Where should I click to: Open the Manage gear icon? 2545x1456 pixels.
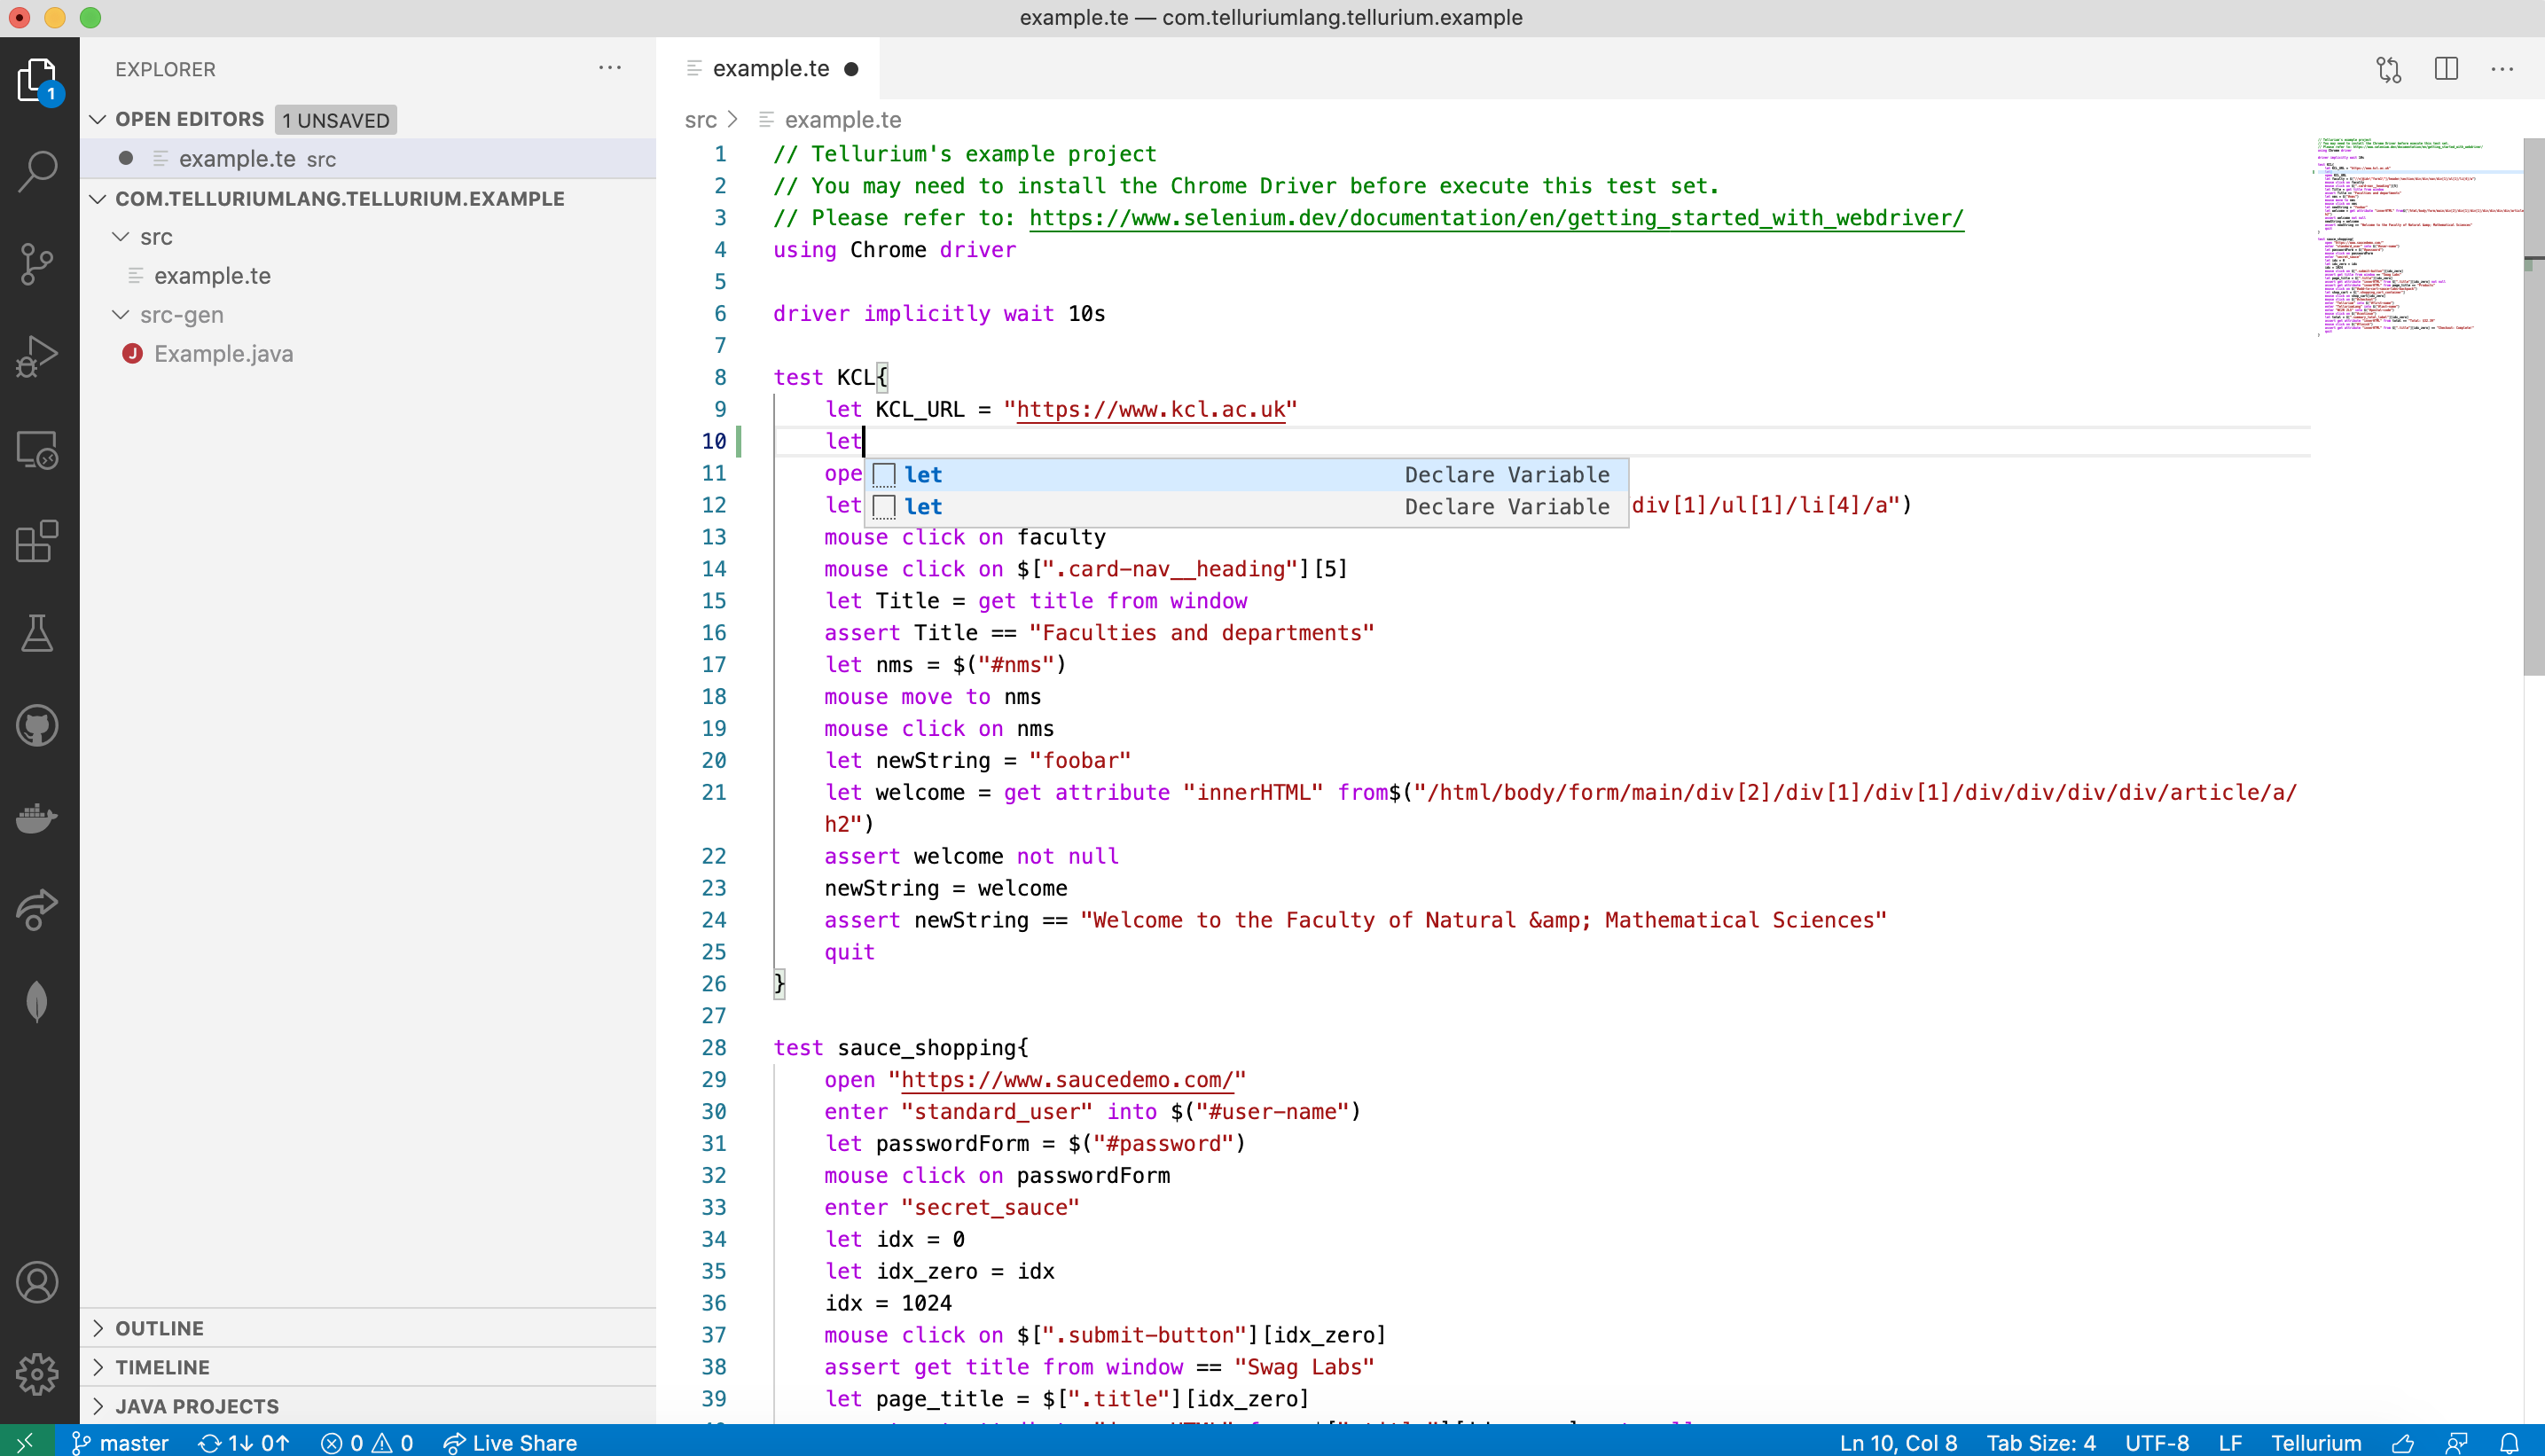point(38,1374)
